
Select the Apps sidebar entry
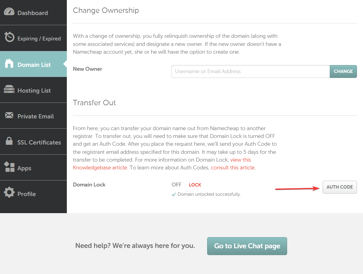[24, 168]
